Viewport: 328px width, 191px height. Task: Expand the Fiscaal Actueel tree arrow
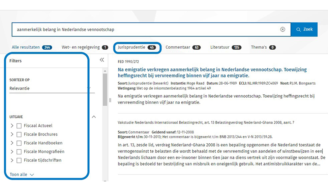(x=12, y=126)
